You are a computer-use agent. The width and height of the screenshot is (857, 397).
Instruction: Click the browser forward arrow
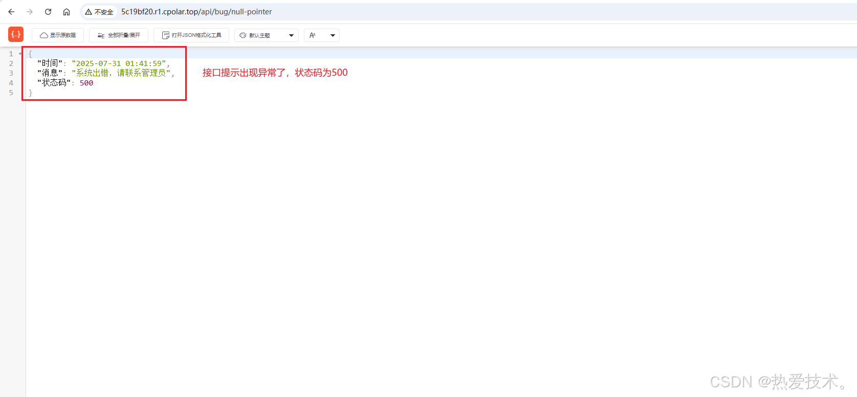pos(30,12)
